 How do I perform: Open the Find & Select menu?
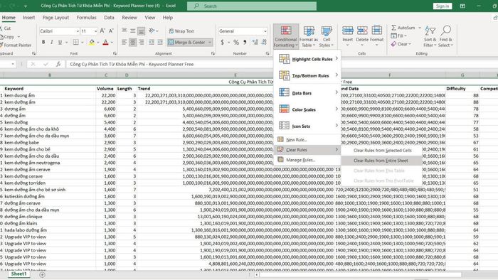[x=445, y=36]
